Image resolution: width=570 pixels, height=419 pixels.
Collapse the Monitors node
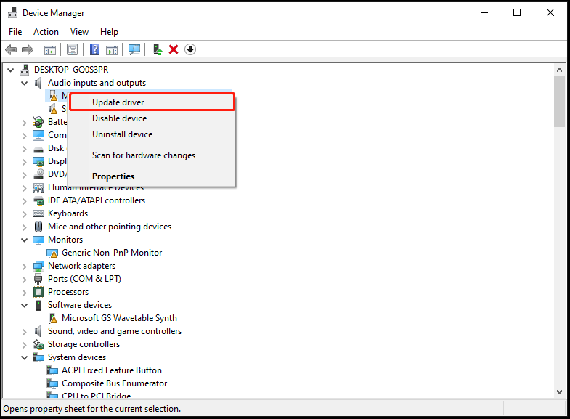tap(25, 240)
